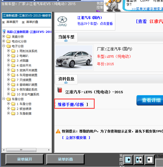Click the horizontal scrollbar thumb in the tree panel

pos(21,150)
